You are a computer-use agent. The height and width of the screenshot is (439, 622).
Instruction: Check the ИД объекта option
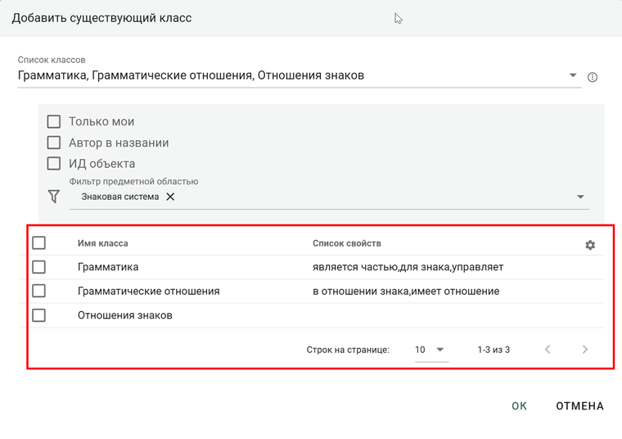coord(54,164)
